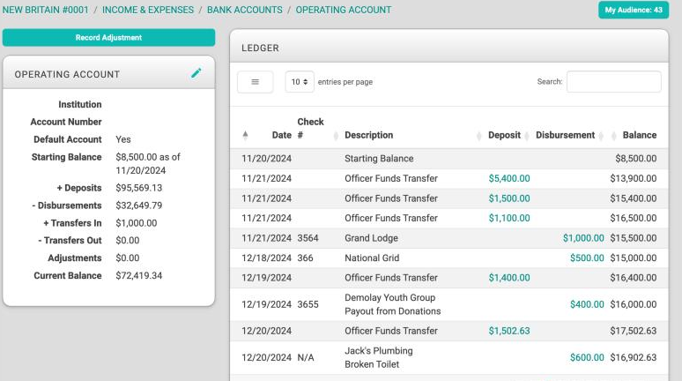Image resolution: width=682 pixels, height=381 pixels.
Task: Sort ledger by Description column
Action: point(369,135)
